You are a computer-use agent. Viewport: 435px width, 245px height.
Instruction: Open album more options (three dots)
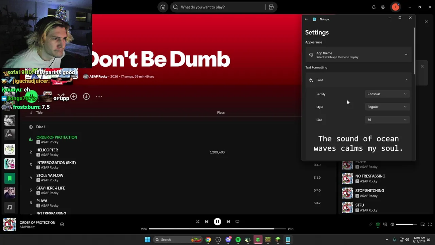click(99, 97)
